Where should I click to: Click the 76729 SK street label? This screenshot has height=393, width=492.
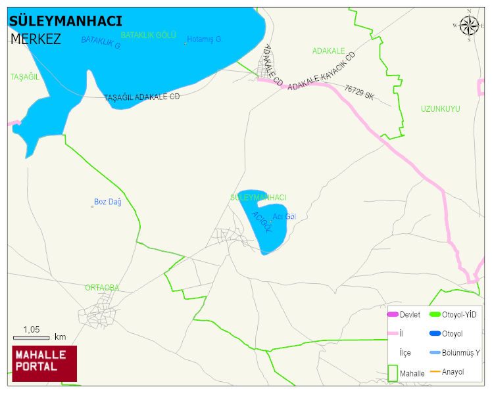pyautogui.click(x=359, y=93)
